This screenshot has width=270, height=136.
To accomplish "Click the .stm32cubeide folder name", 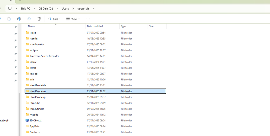I will point(38,85).
